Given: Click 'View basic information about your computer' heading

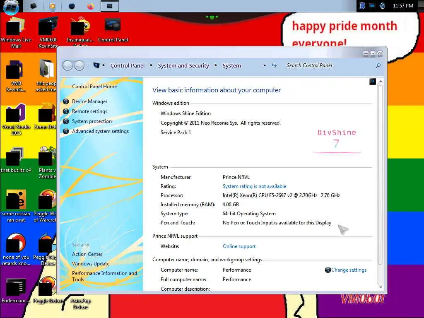Looking at the screenshot, I should pos(216,90).
